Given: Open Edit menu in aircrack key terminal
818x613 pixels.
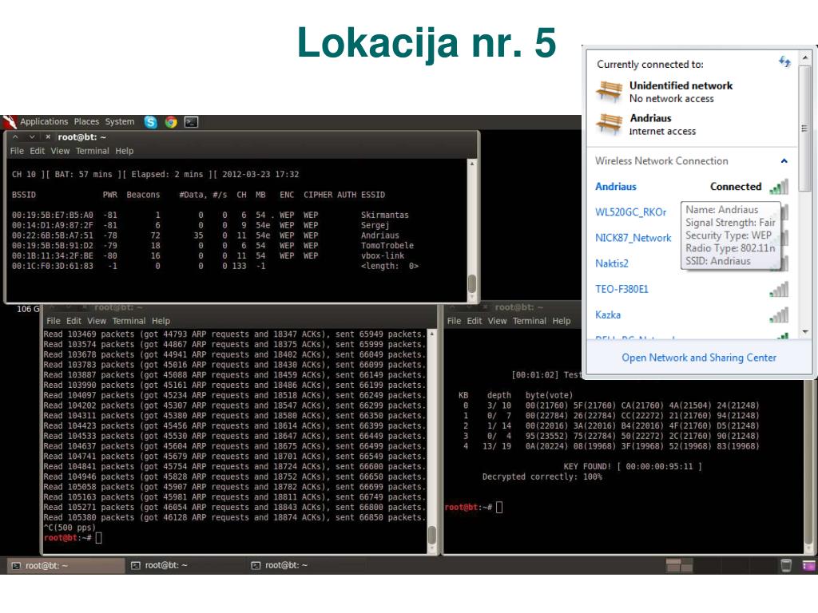Looking at the screenshot, I should [x=475, y=321].
